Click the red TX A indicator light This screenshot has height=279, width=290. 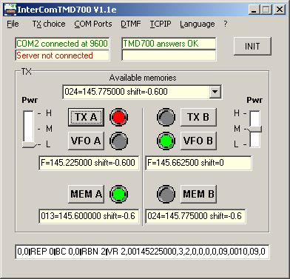click(x=118, y=117)
